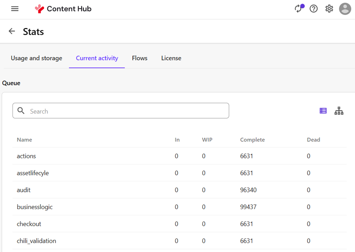Open the Flows tab
Viewport: 355px width, 252px height.
click(139, 58)
